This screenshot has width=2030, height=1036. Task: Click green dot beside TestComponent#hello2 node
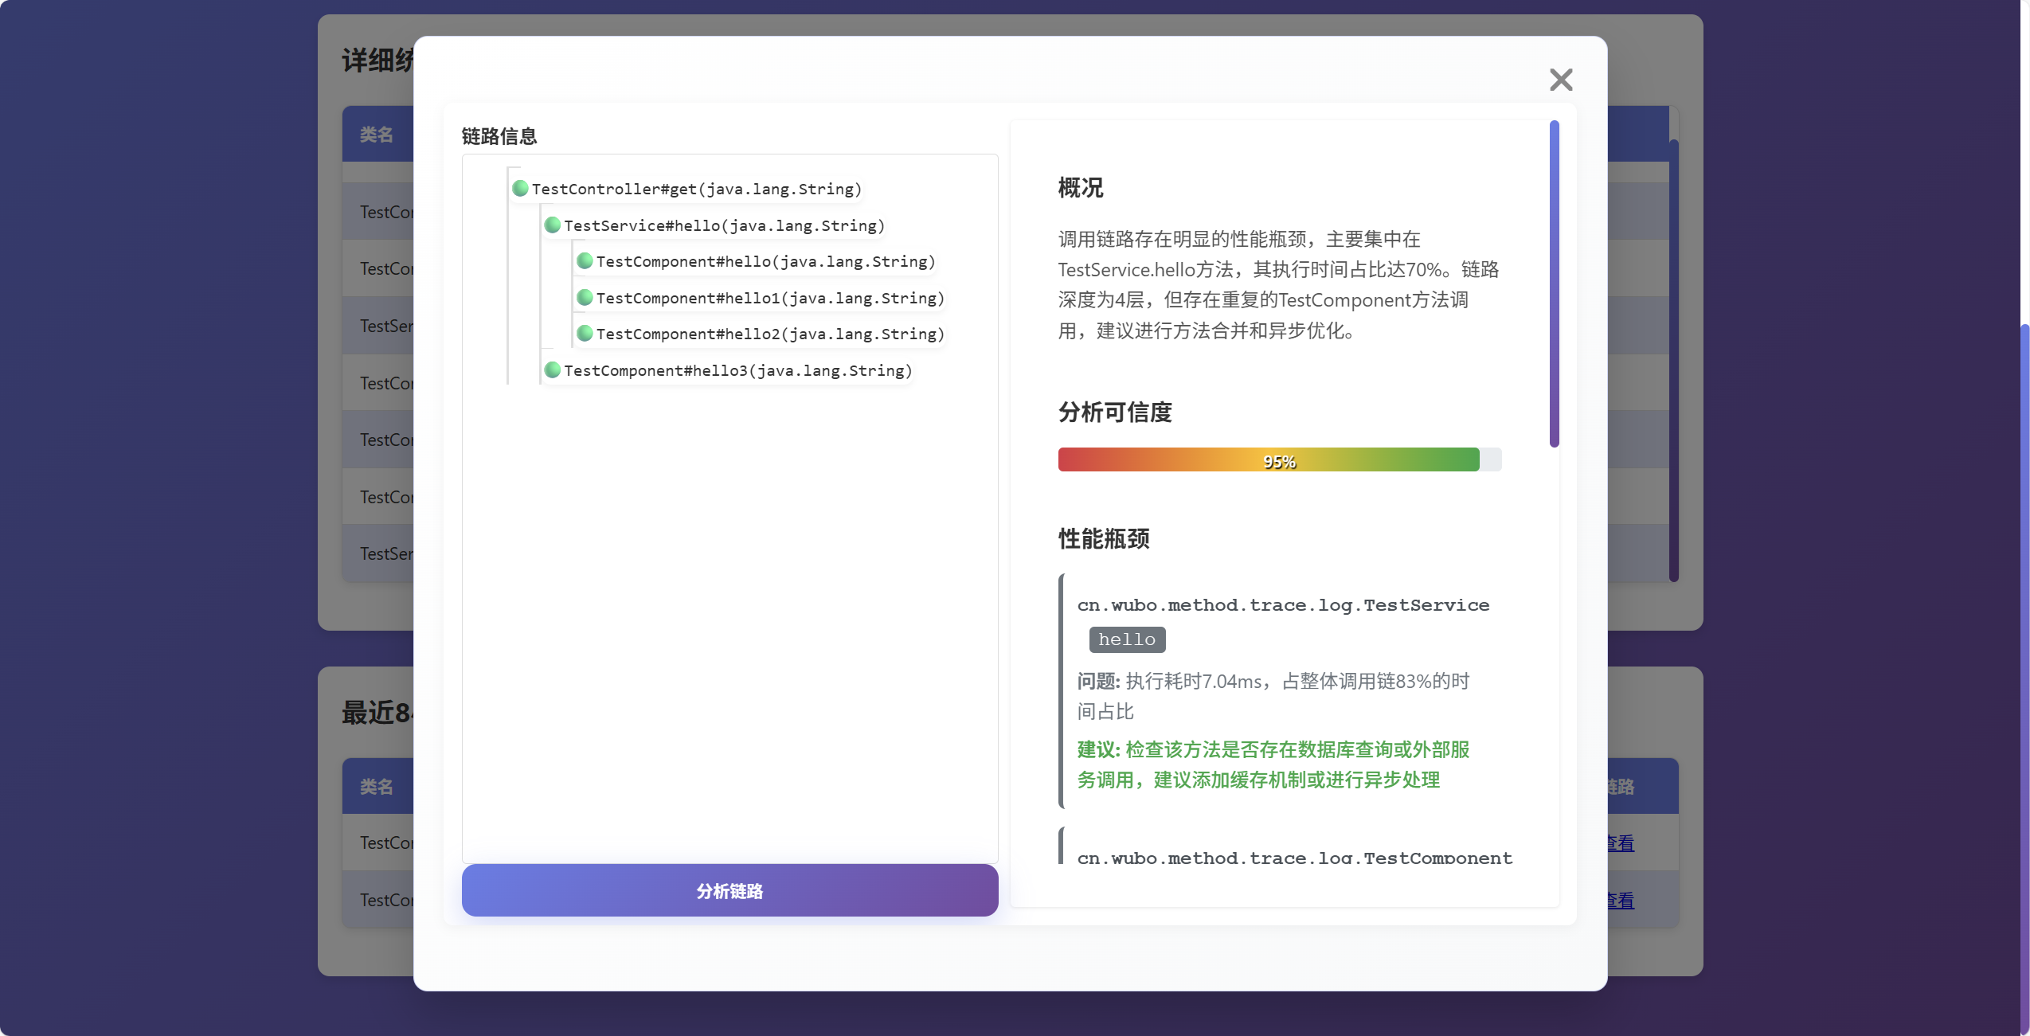[x=585, y=333]
